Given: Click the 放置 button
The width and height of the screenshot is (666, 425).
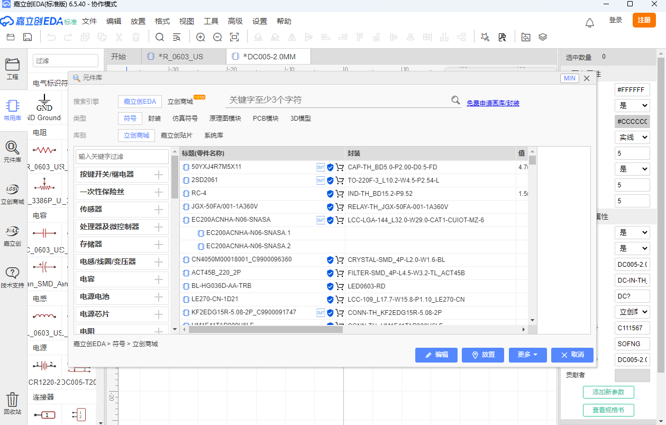Looking at the screenshot, I should (x=482, y=355).
